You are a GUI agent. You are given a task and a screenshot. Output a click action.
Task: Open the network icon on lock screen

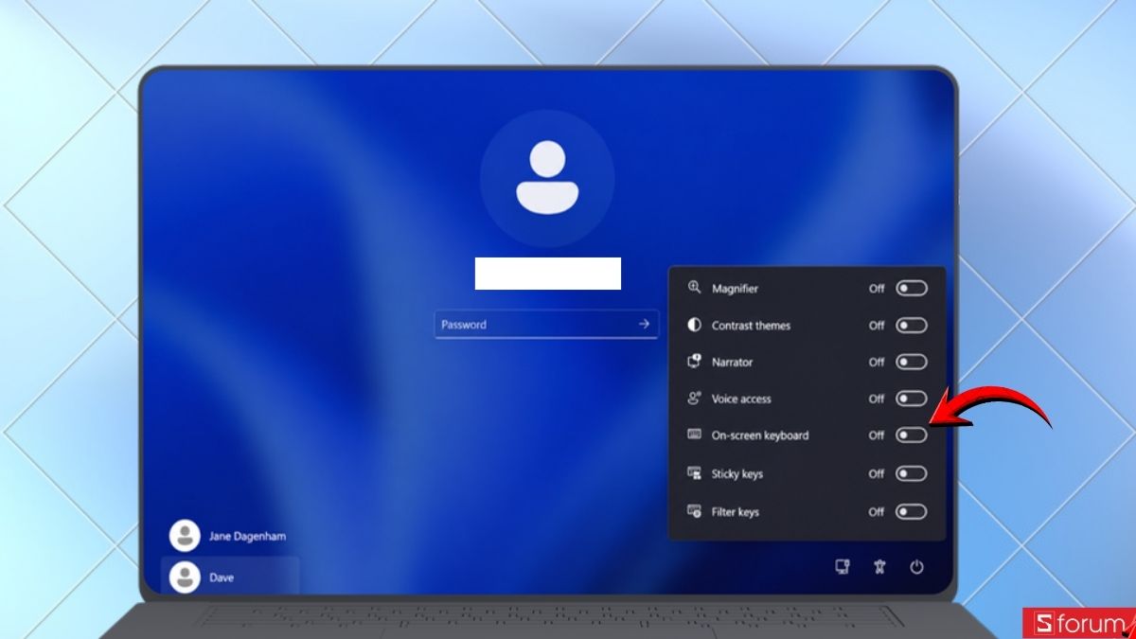(x=842, y=567)
